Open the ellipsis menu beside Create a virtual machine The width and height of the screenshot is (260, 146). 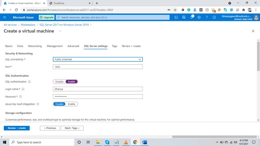(60, 31)
